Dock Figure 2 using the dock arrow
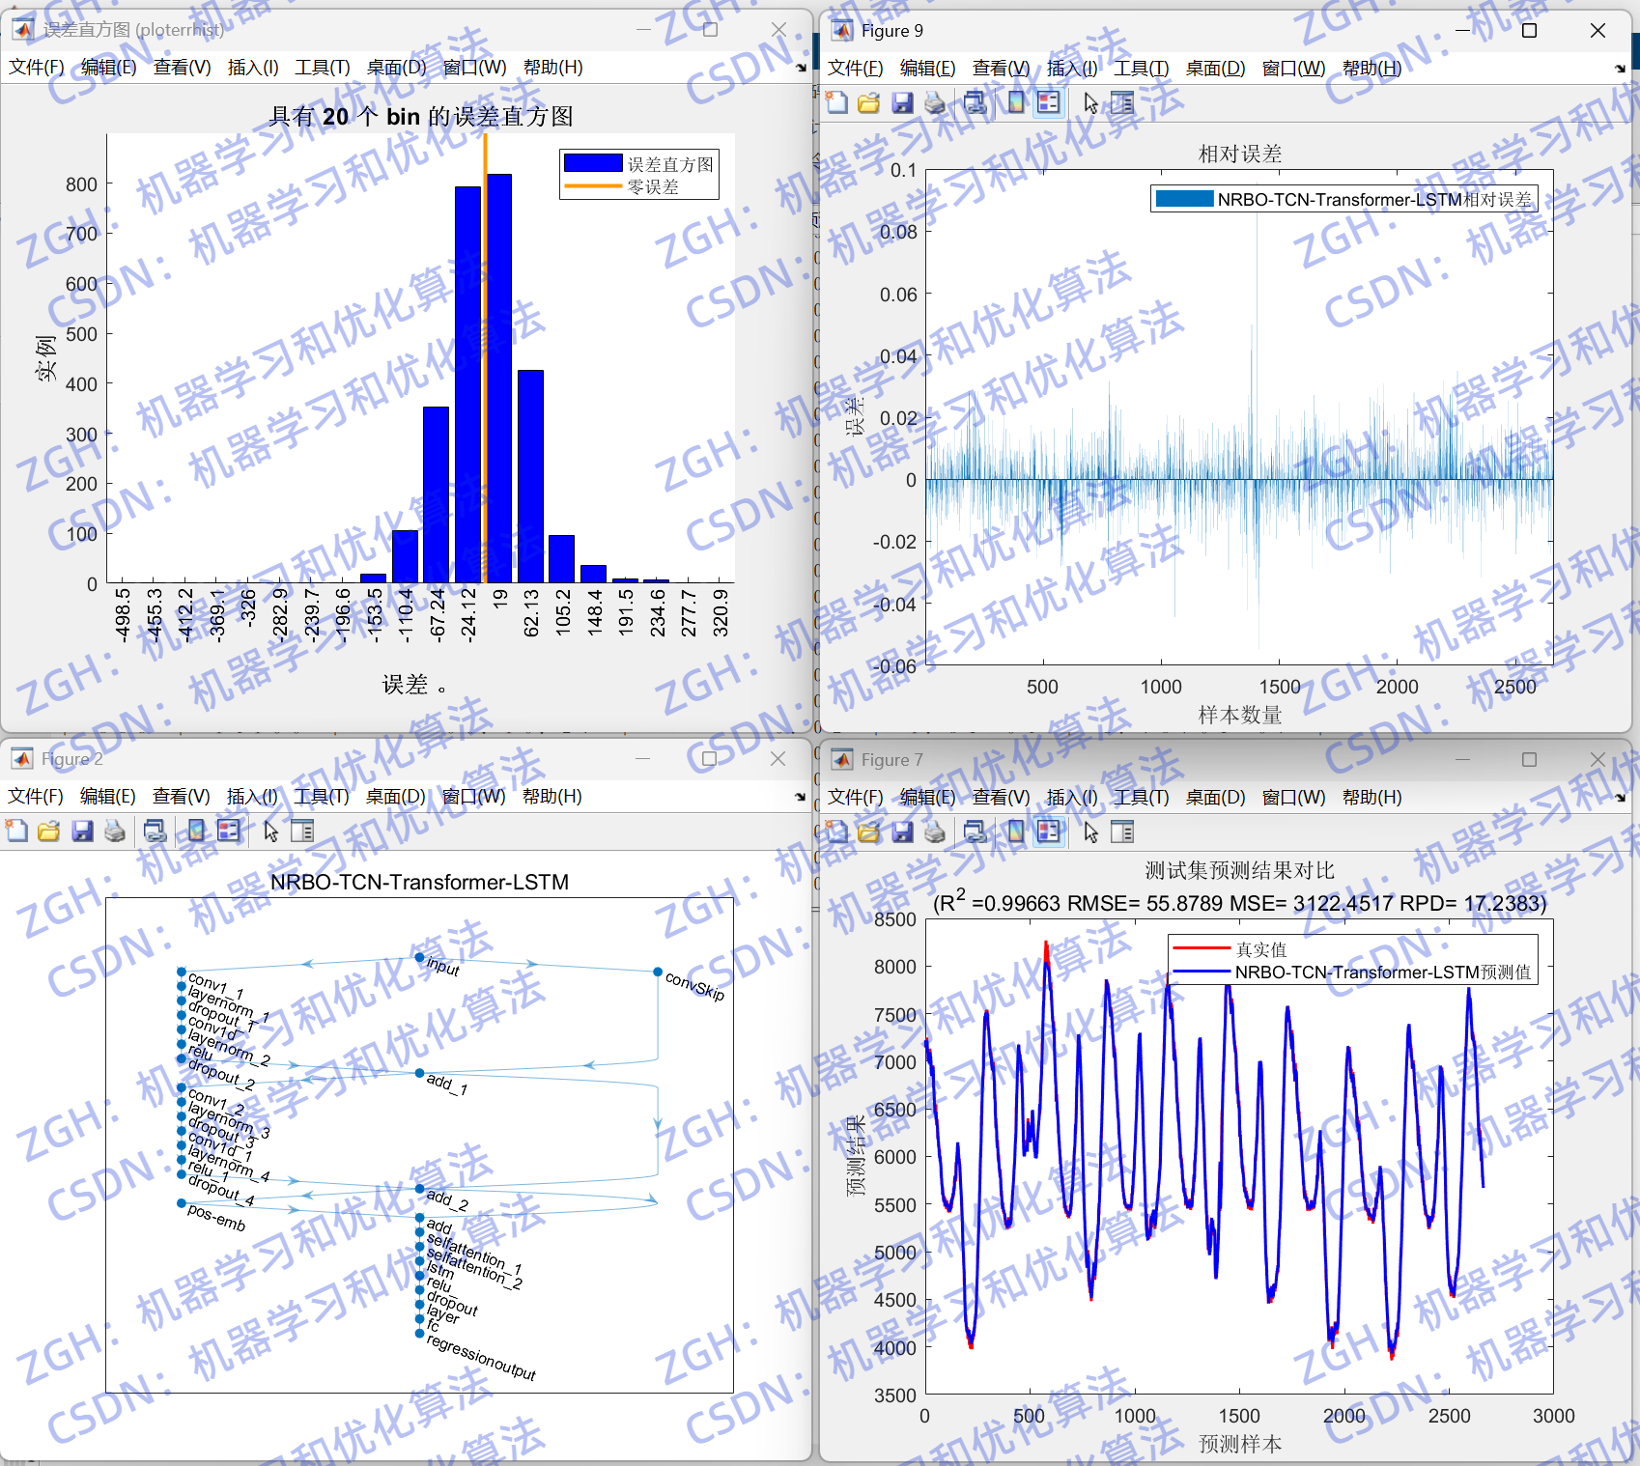 click(x=800, y=797)
